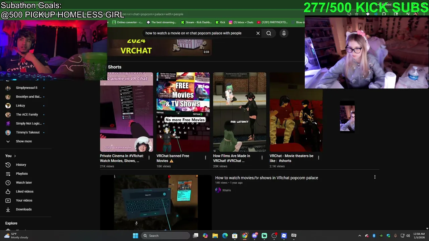This screenshot has width=429, height=241.
Task: Open volume control in system tray
Action: (x=408, y=236)
